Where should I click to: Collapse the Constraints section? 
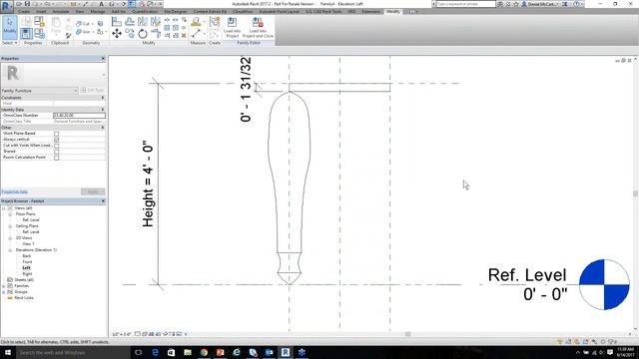pos(102,98)
